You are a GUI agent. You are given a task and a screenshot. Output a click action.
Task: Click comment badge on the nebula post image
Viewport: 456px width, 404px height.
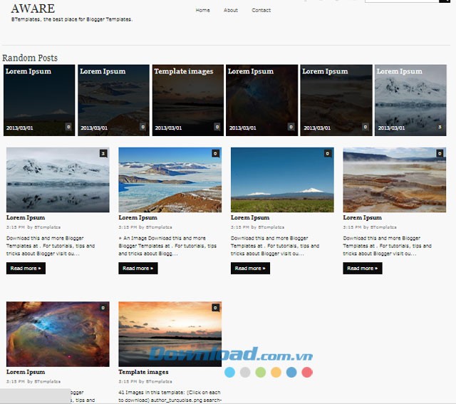tap(103, 308)
